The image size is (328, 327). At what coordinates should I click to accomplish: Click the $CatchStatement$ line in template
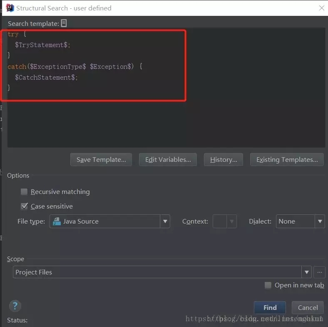46,77
